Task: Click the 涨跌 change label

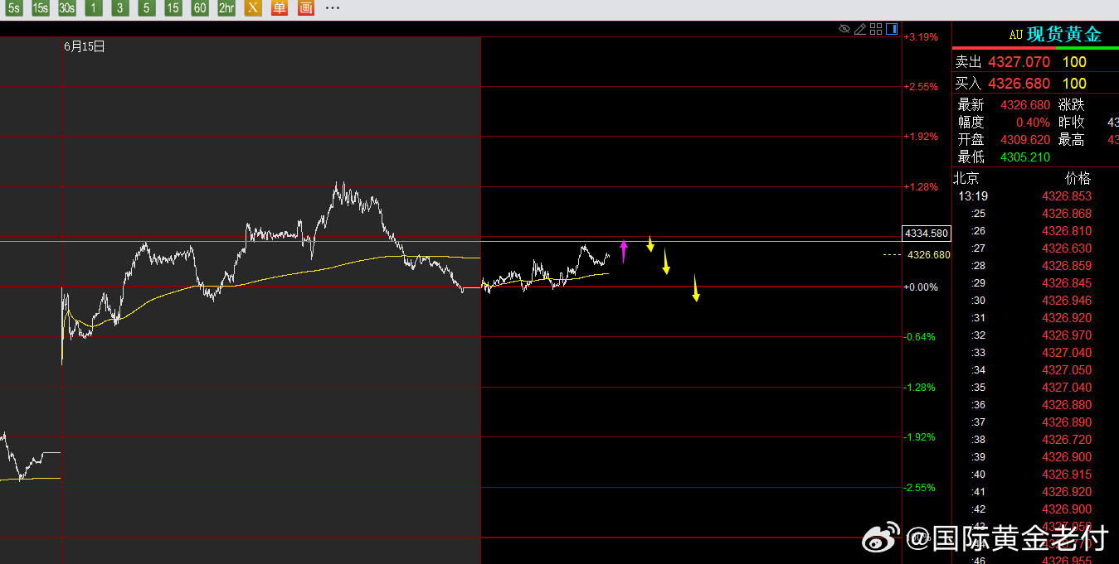Action: coord(1071,105)
